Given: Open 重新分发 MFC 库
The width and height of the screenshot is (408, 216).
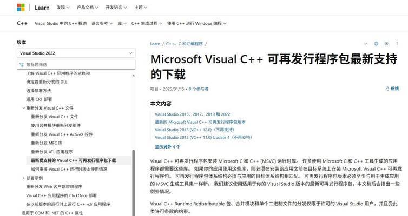Looking at the screenshot, I should pos(47,143).
